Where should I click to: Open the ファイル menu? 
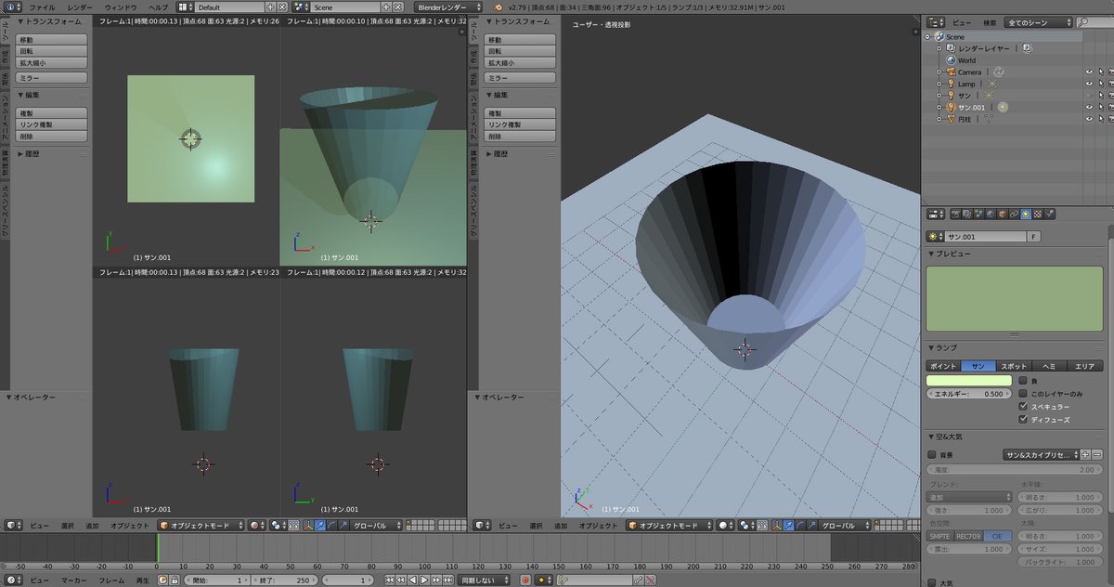pos(42,7)
